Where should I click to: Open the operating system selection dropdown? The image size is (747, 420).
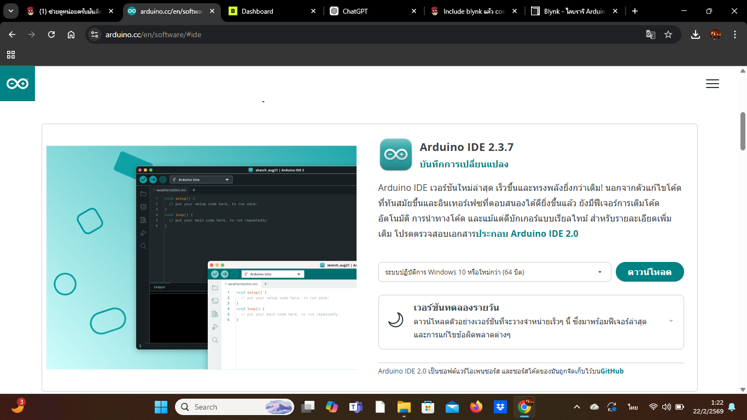[494, 272]
